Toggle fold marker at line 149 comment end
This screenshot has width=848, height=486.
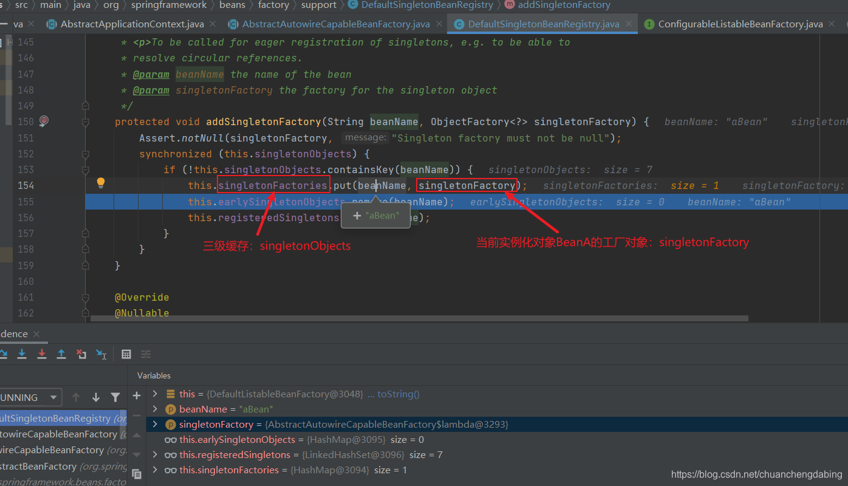86,106
